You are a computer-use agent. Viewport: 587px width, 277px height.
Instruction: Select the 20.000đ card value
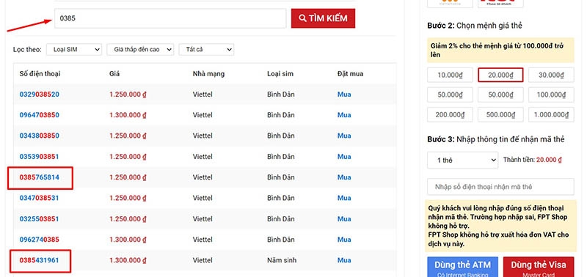(500, 75)
